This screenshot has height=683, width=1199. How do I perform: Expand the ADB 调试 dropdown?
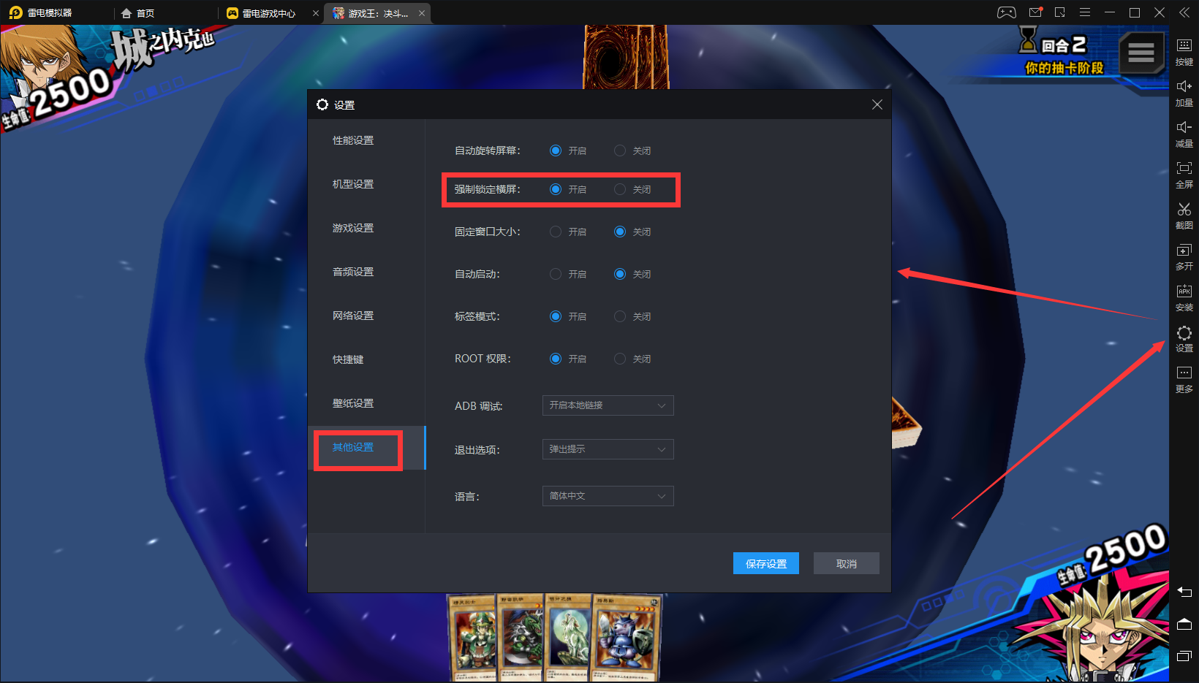(608, 405)
